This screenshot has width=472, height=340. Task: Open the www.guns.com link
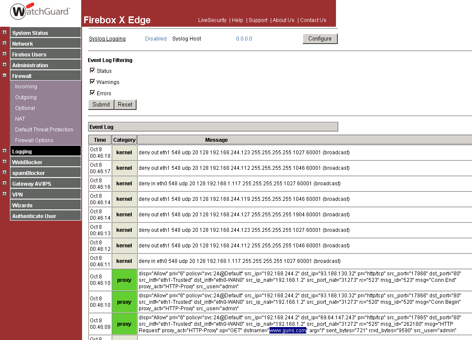coord(288,330)
